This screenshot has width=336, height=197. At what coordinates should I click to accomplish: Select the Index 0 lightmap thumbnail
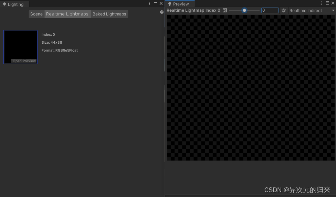pos(21,47)
